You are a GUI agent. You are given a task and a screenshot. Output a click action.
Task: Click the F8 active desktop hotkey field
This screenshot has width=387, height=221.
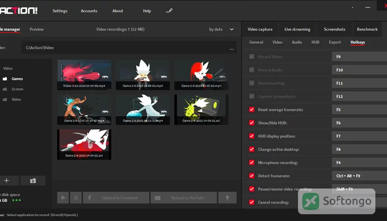pyautogui.click(x=359, y=149)
